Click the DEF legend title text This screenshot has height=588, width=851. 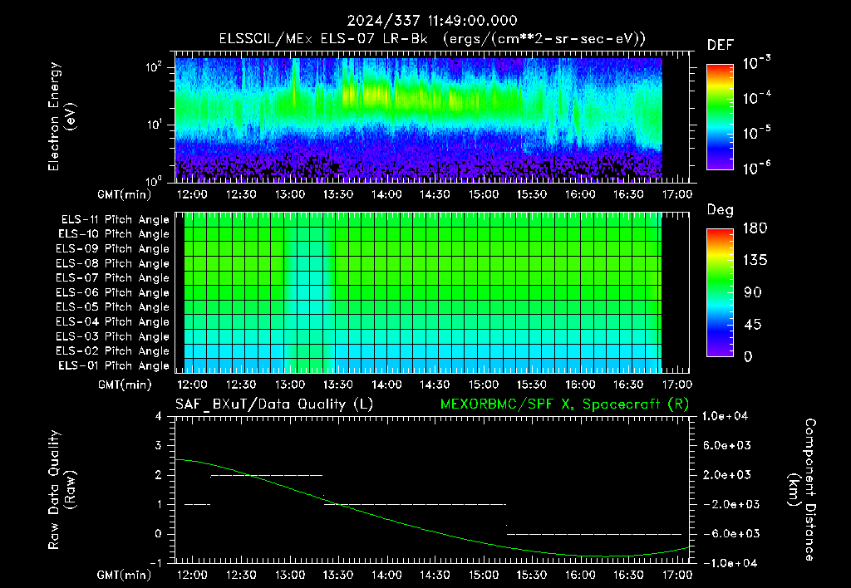721,45
